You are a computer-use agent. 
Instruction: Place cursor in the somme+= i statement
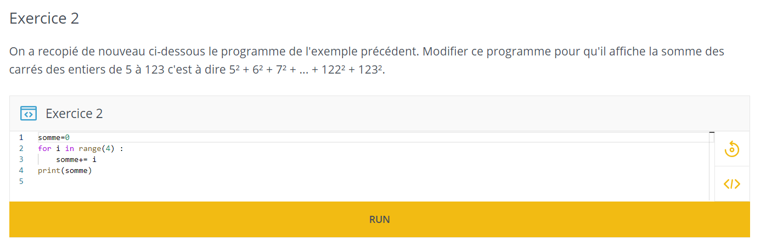click(76, 159)
